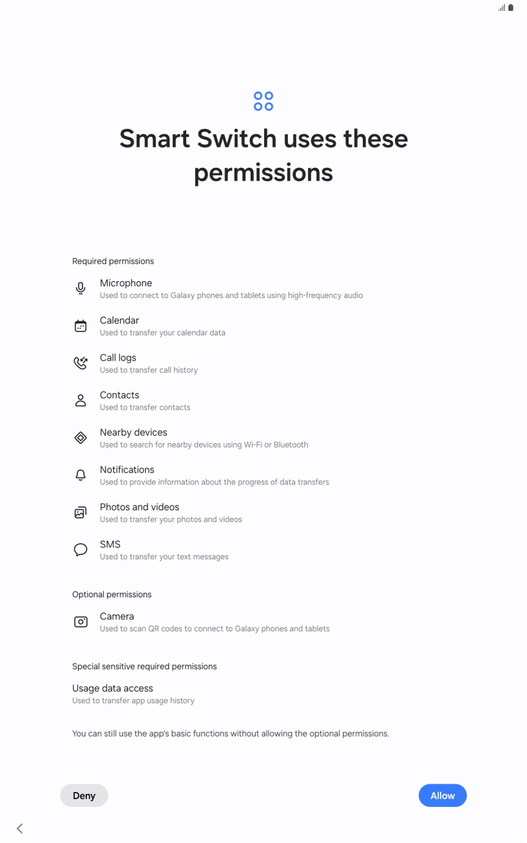Image resolution: width=527 pixels, height=843 pixels.
Task: Tap the Deny button
Action: pos(84,795)
